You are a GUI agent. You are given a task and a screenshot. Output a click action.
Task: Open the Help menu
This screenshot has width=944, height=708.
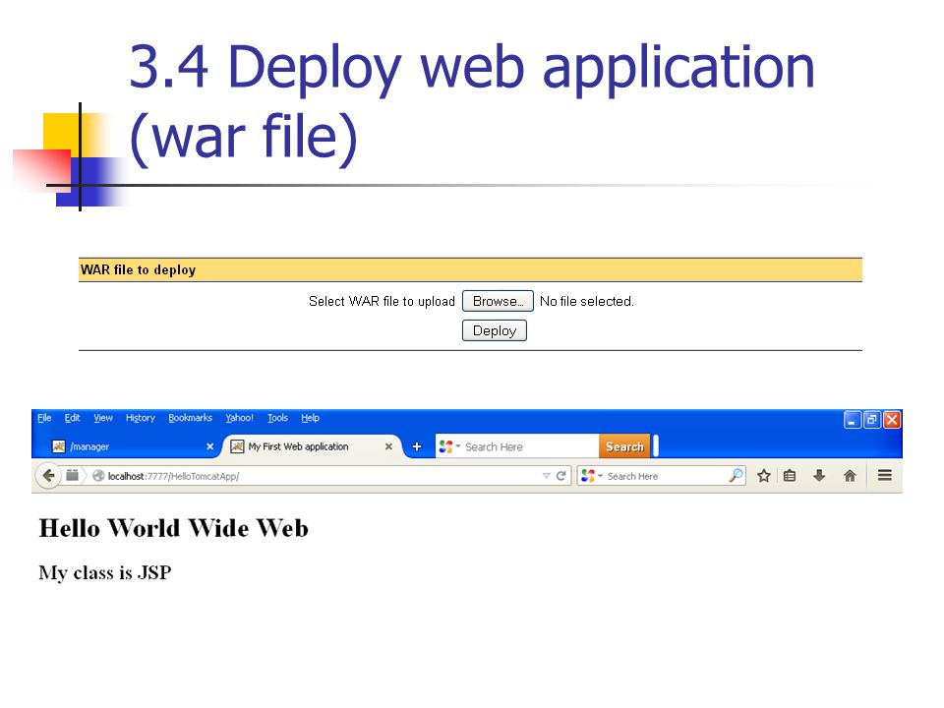click(310, 418)
